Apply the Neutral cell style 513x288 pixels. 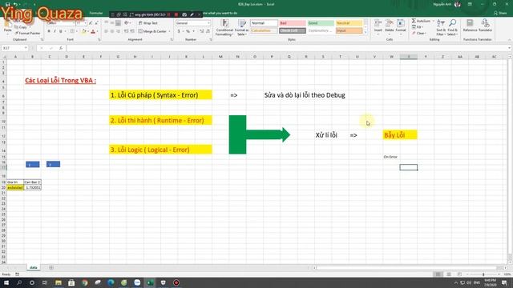tap(349, 23)
